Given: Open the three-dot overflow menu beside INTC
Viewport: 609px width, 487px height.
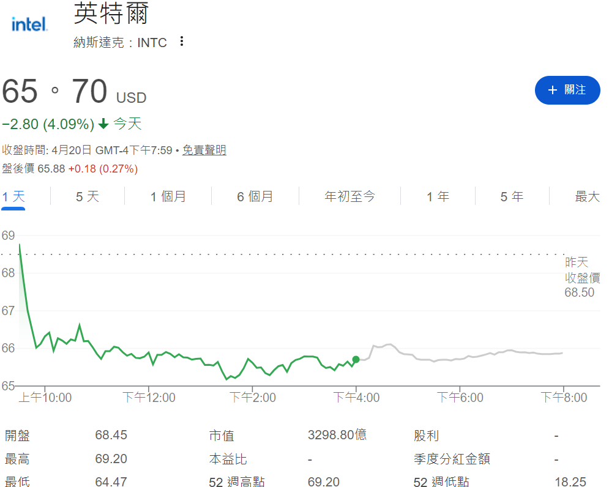Looking at the screenshot, I should point(181,40).
